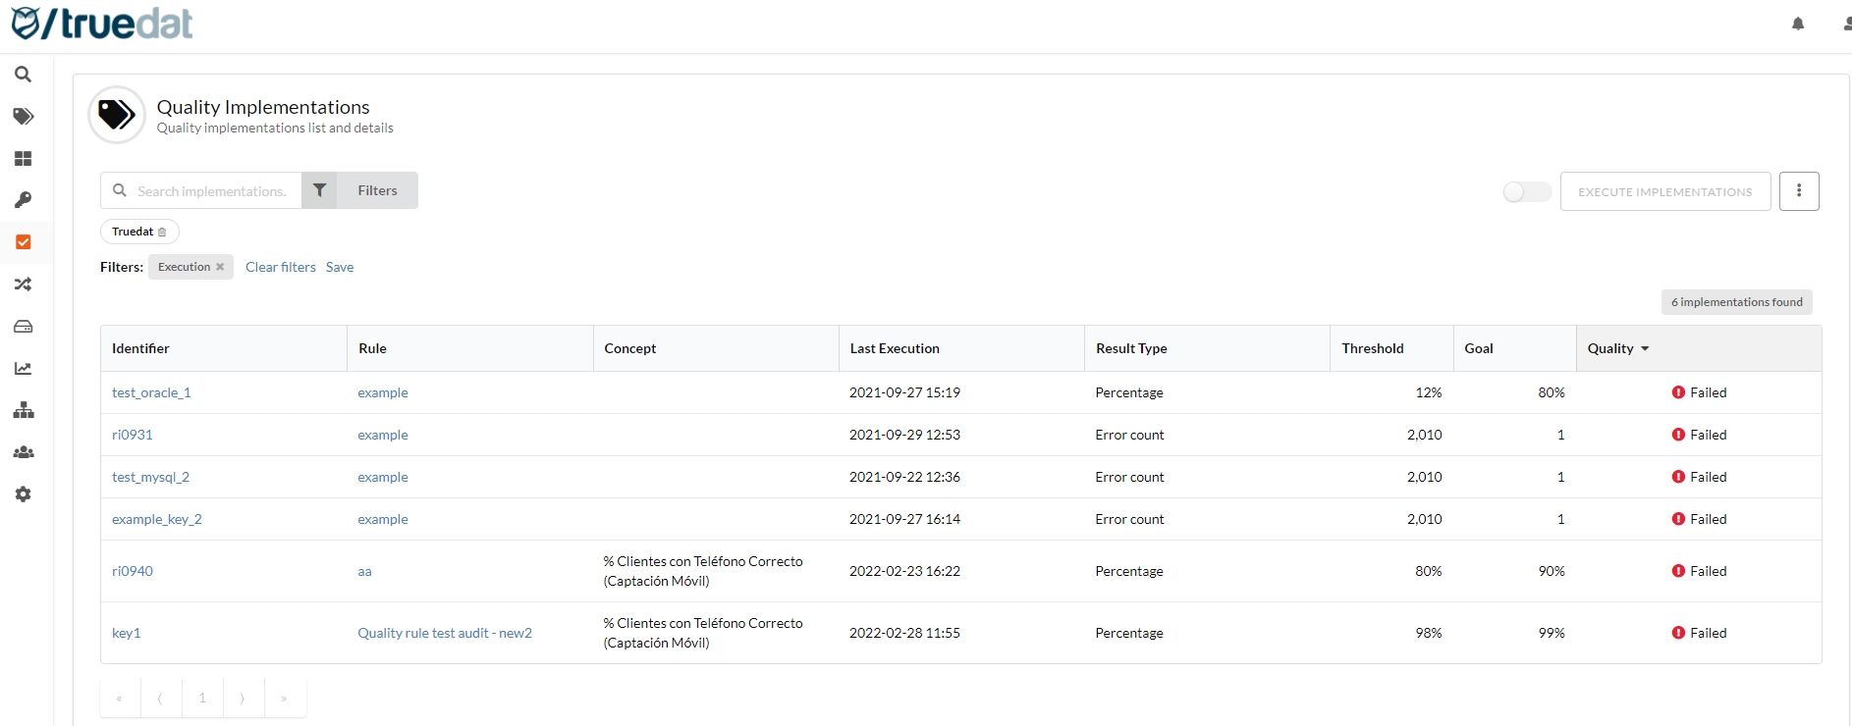Click the Clear filters link

[x=280, y=267]
